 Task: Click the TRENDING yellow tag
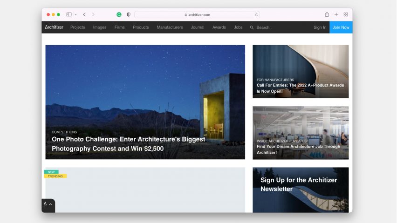click(55, 176)
